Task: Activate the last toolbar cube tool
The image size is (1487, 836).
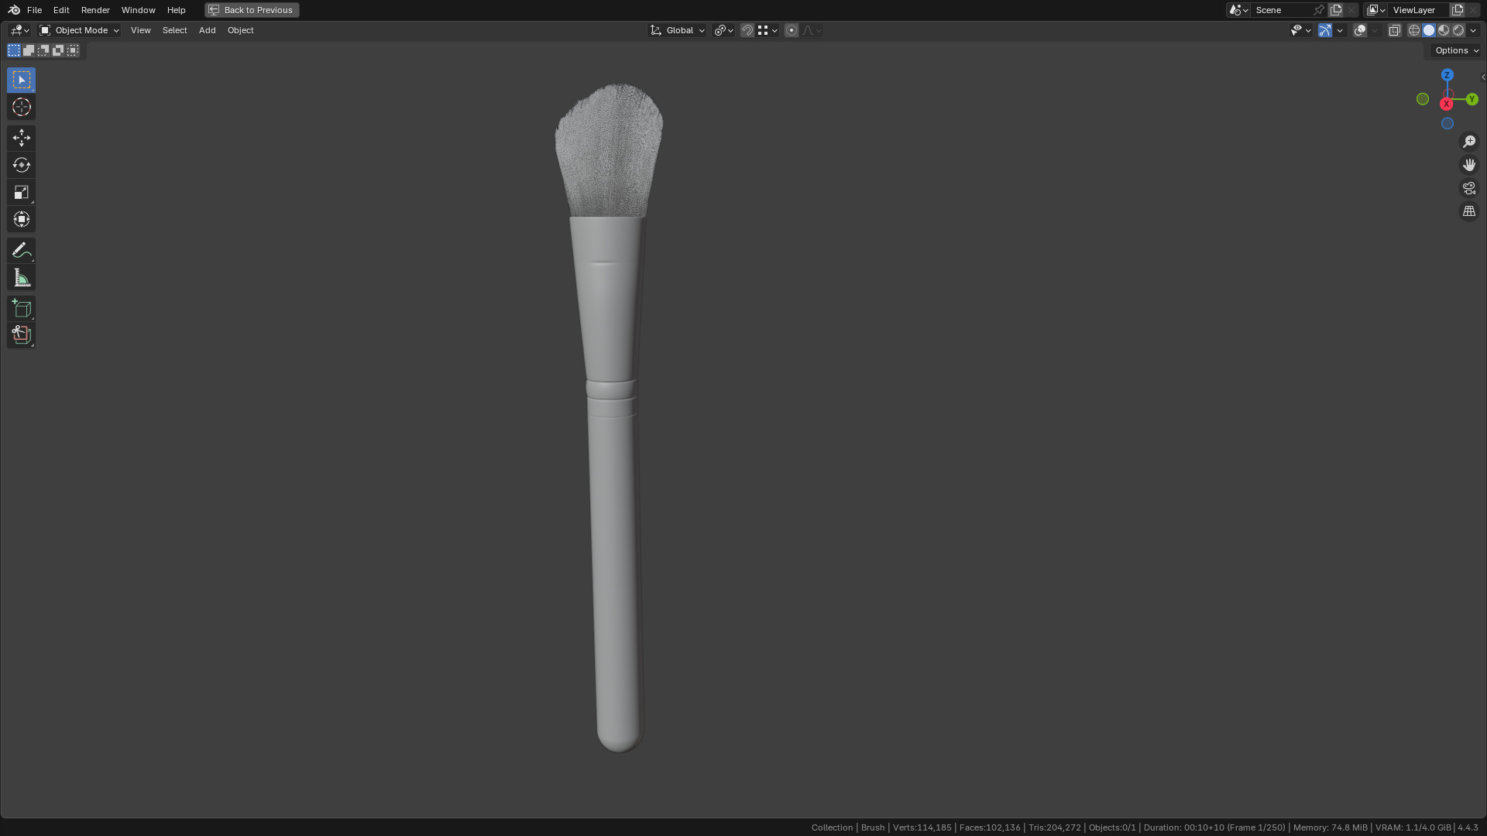Action: pyautogui.click(x=21, y=335)
